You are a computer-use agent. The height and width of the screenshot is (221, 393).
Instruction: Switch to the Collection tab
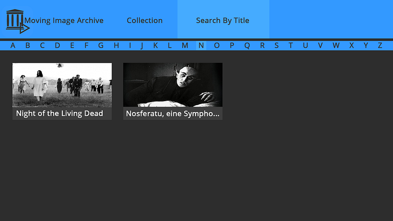click(x=144, y=20)
